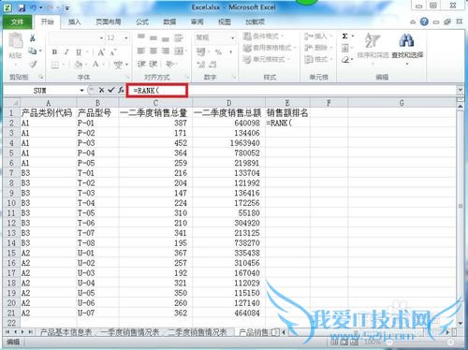The height and width of the screenshot is (350, 468).
Task: Click the Format Painter brush icon
Action: click(x=33, y=64)
